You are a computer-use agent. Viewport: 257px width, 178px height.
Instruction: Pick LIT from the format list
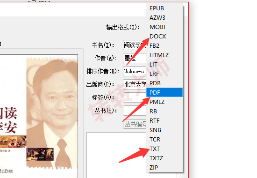tap(164, 65)
